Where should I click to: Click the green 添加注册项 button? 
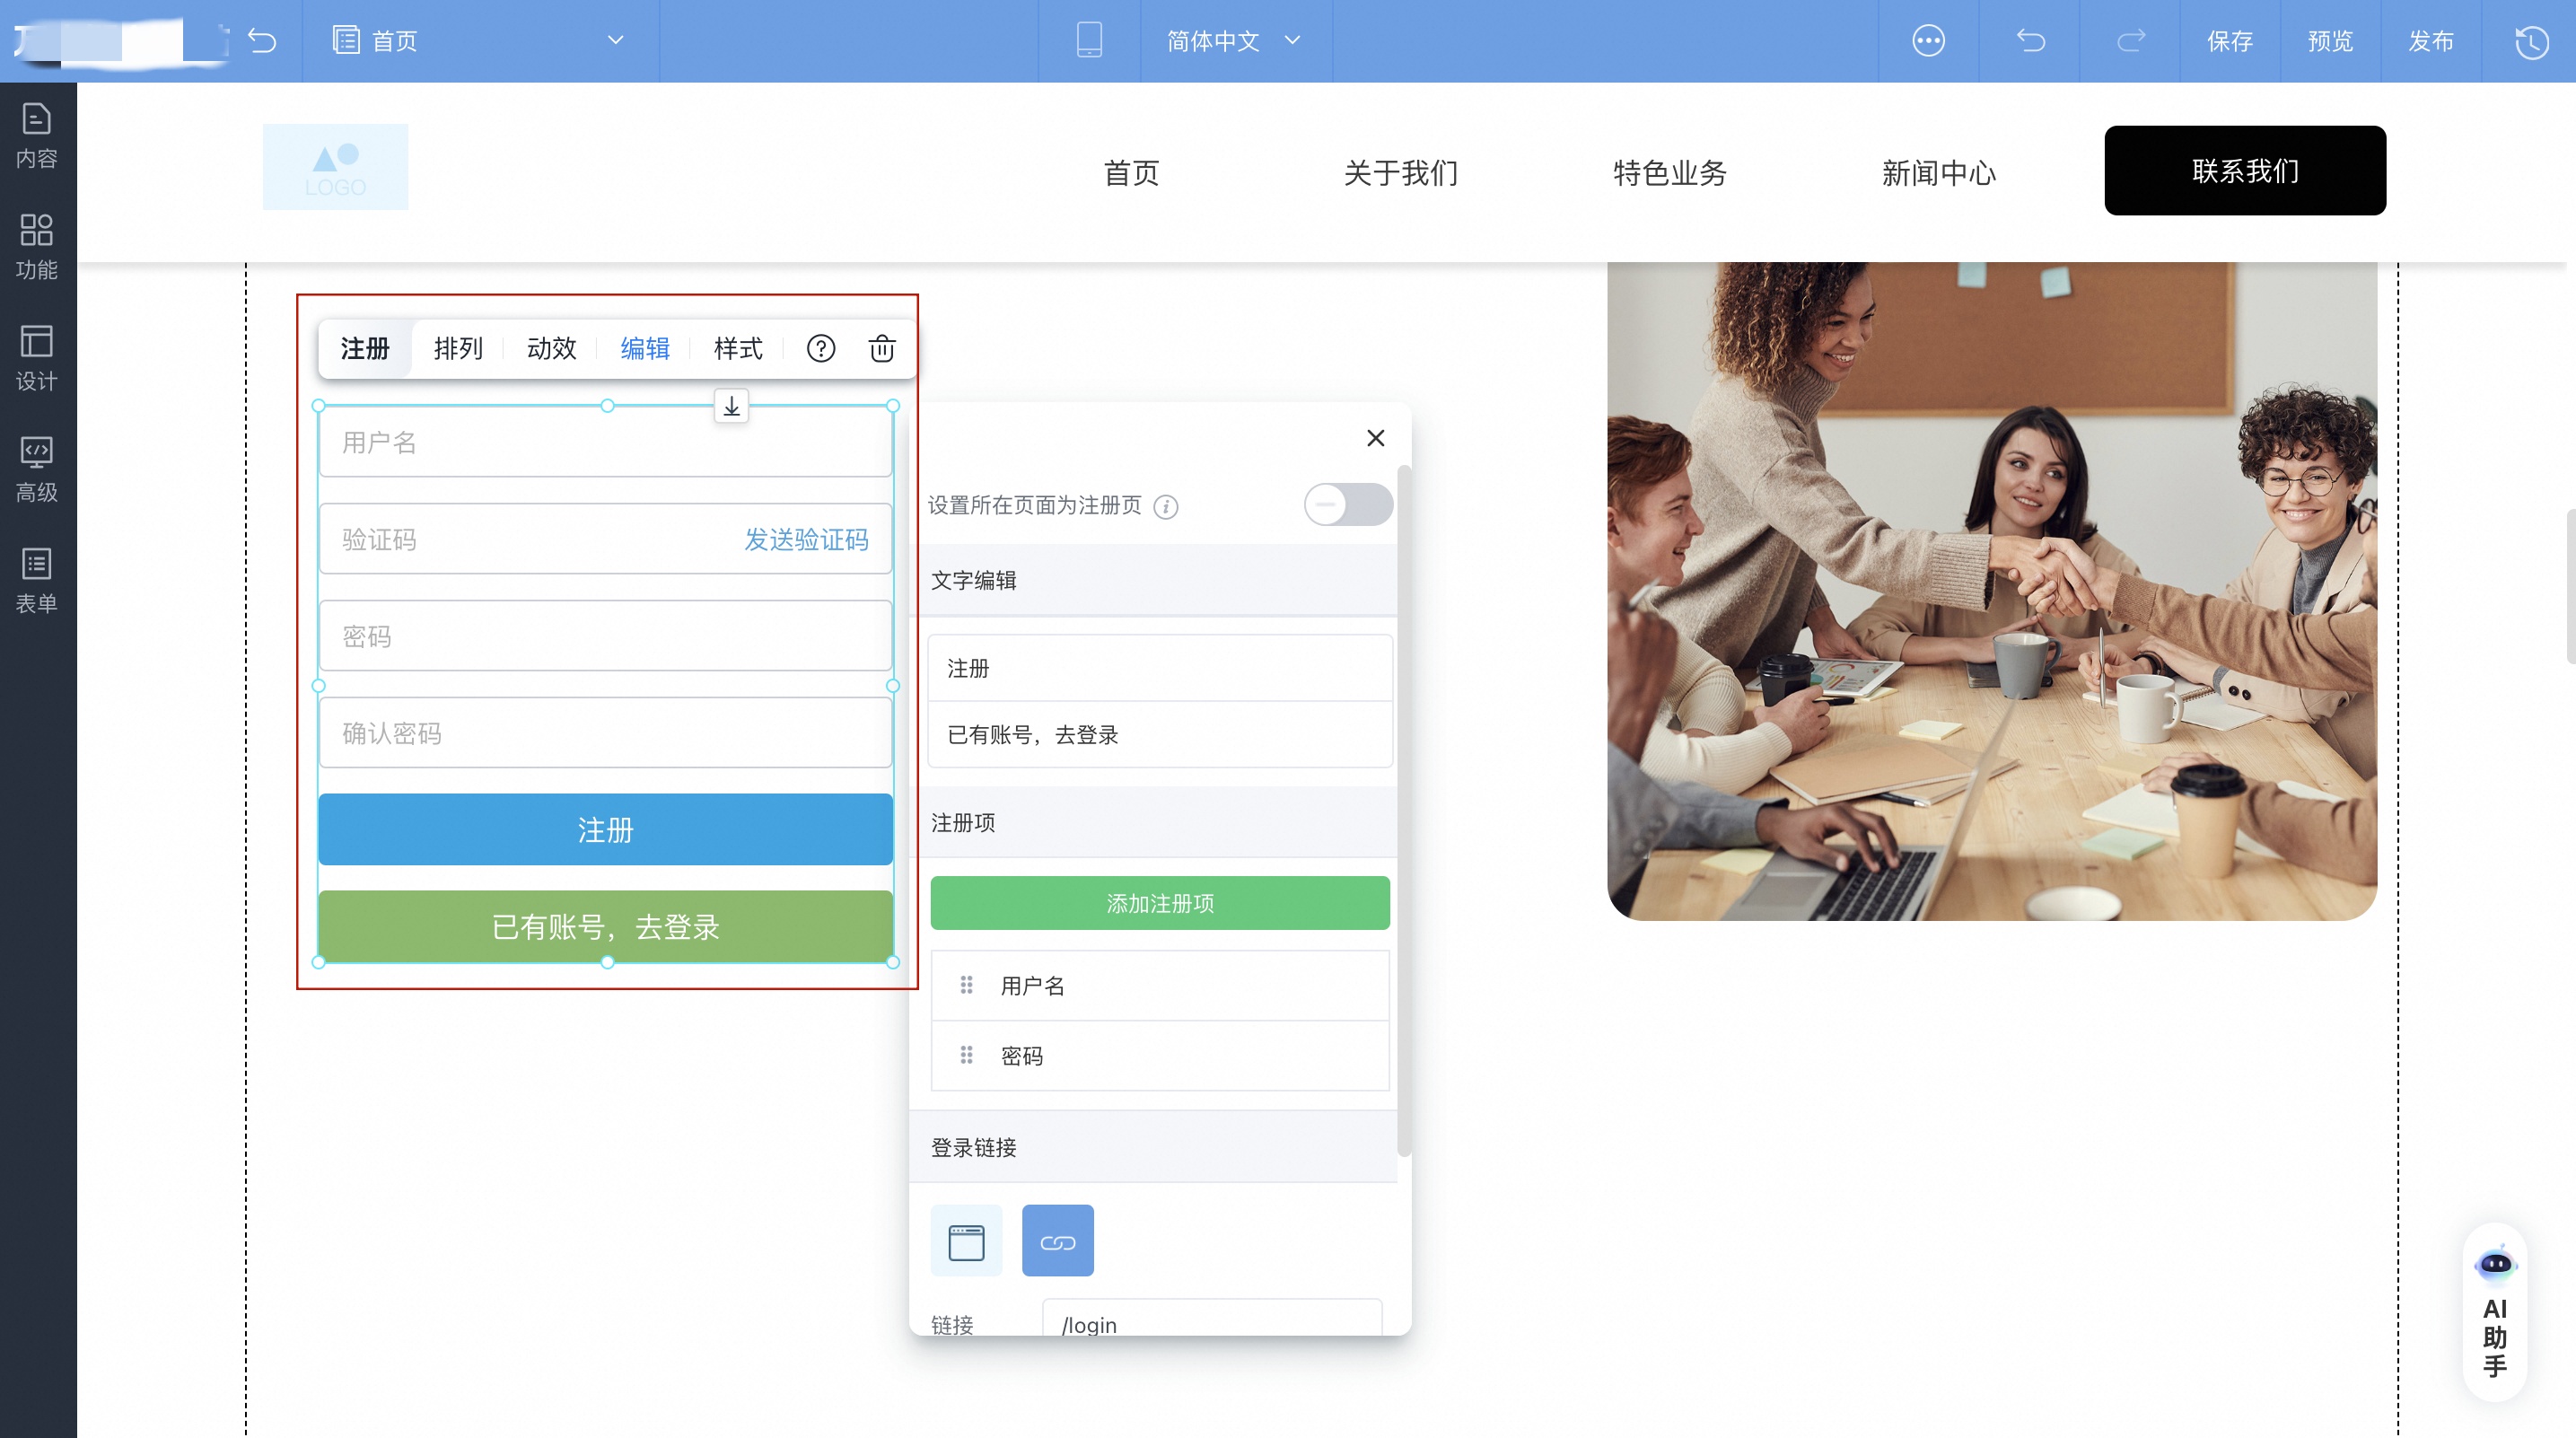point(1159,903)
